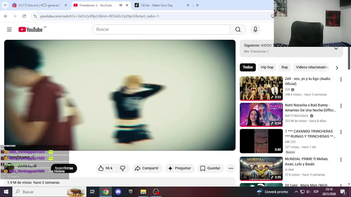Screen dimensions: 351x197
Task: Open the network icon in system tray
Action: click(x=302, y=192)
